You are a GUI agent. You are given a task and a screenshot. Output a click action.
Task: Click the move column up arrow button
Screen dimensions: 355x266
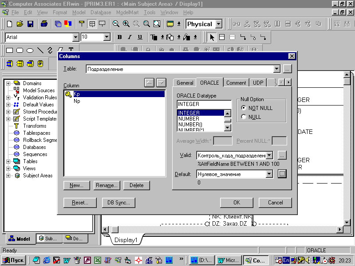(149, 82)
